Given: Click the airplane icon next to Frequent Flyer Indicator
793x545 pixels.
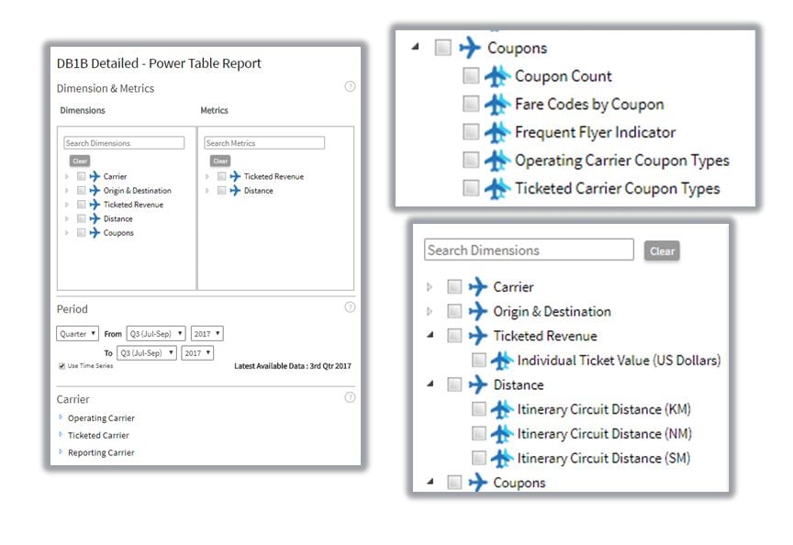Looking at the screenshot, I should 497,132.
